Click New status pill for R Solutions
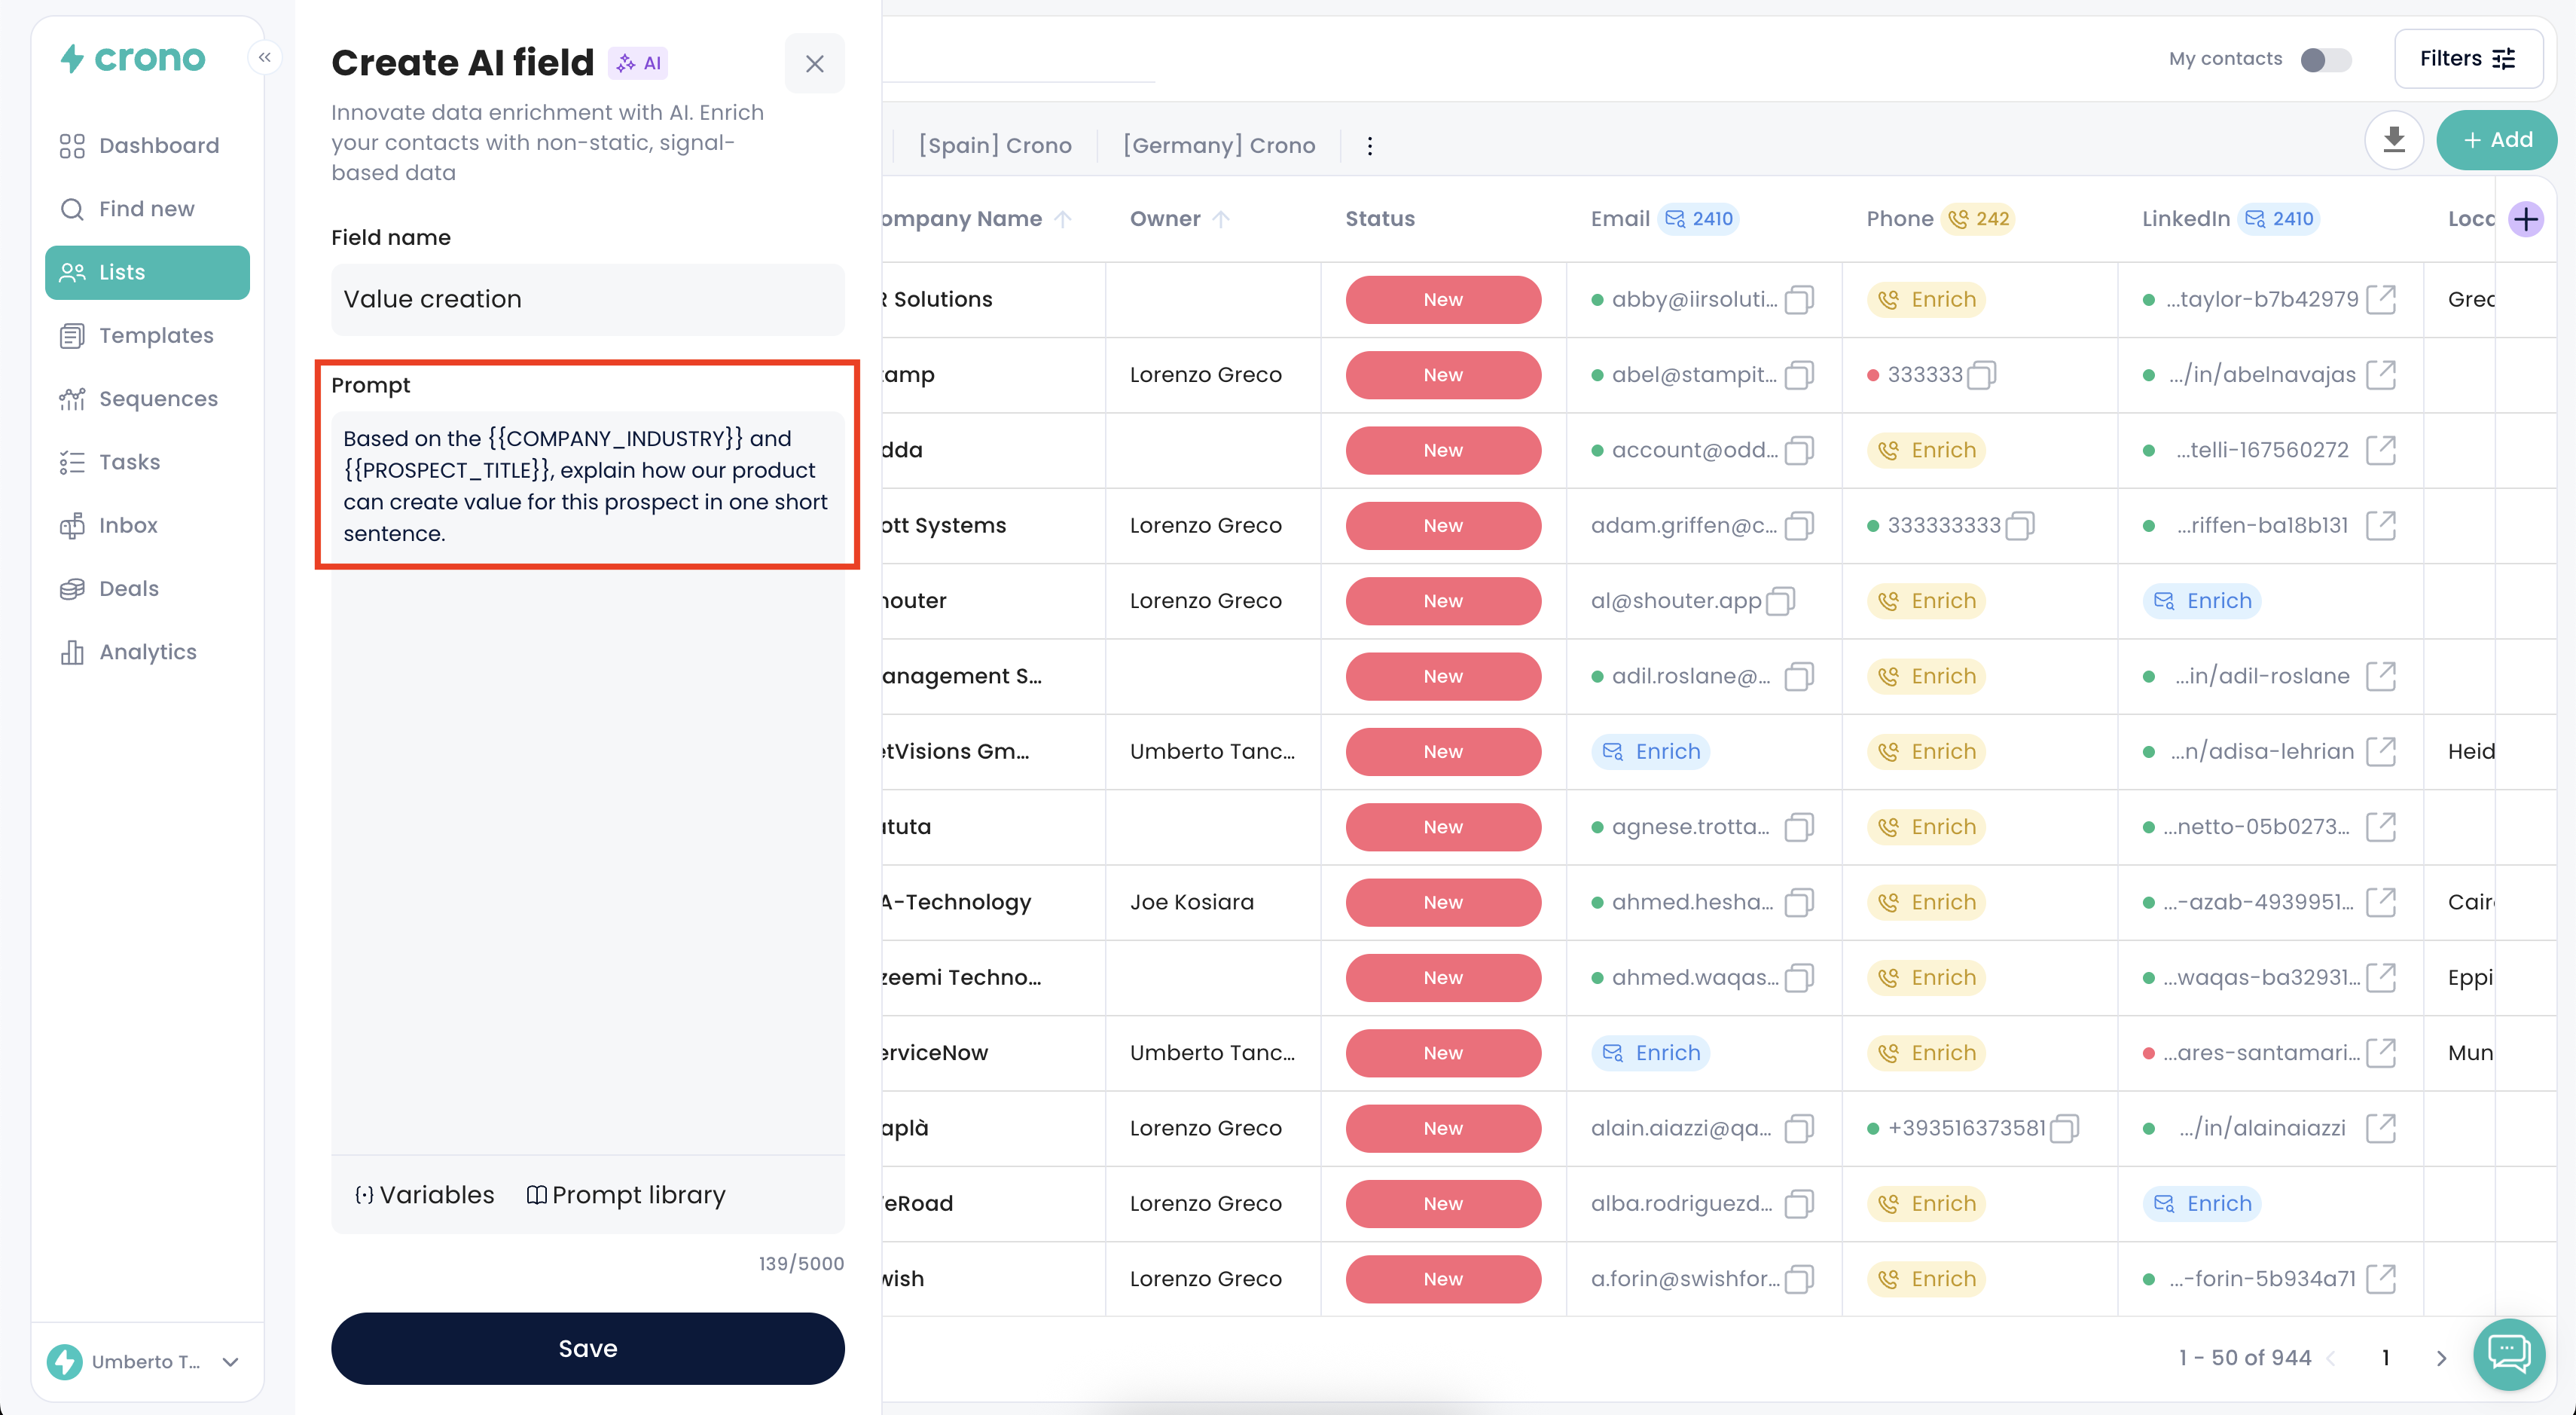 (x=1442, y=300)
